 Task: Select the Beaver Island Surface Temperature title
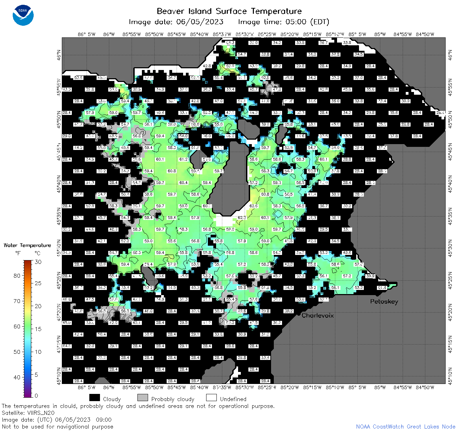[229, 11]
